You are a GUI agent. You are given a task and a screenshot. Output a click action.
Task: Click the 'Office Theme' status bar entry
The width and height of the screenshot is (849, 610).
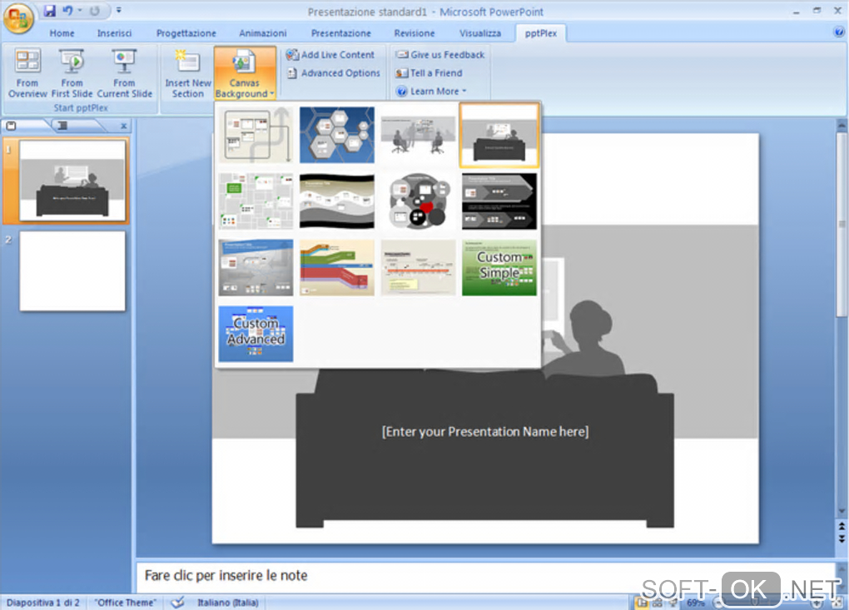pyautogui.click(x=125, y=603)
